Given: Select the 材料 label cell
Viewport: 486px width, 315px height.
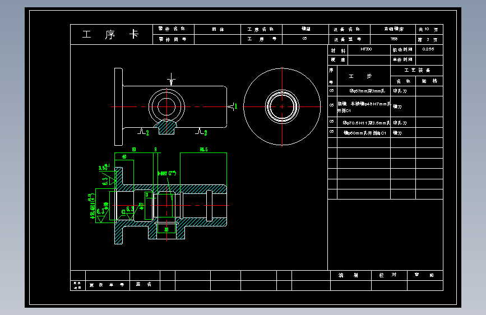Looking at the screenshot, I should pos(338,50).
